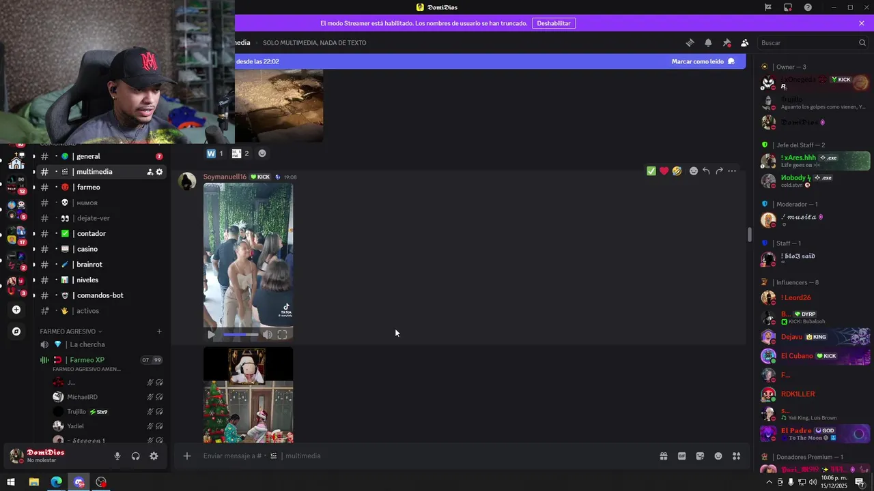The width and height of the screenshot is (874, 491).
Task: Open the gift icon in message bar
Action: point(663,456)
